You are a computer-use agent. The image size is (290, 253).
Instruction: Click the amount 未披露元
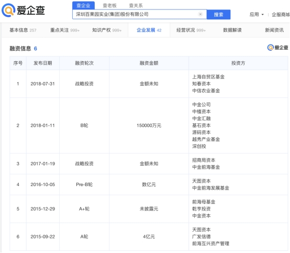149,209
